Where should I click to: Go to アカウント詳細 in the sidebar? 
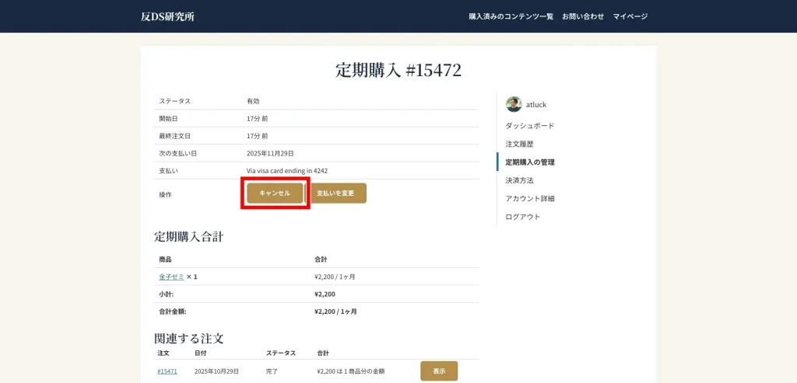[530, 199]
